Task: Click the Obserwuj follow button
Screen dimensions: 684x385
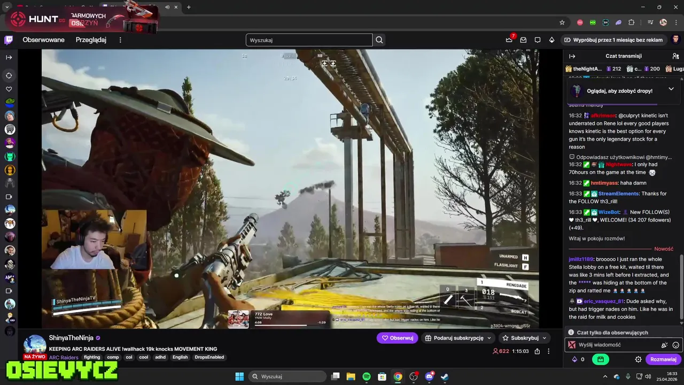Action: [x=397, y=338]
